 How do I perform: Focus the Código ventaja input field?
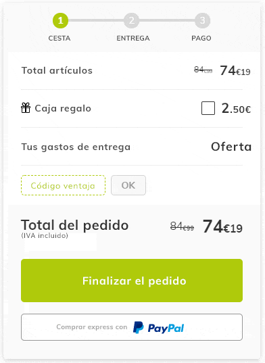point(63,185)
